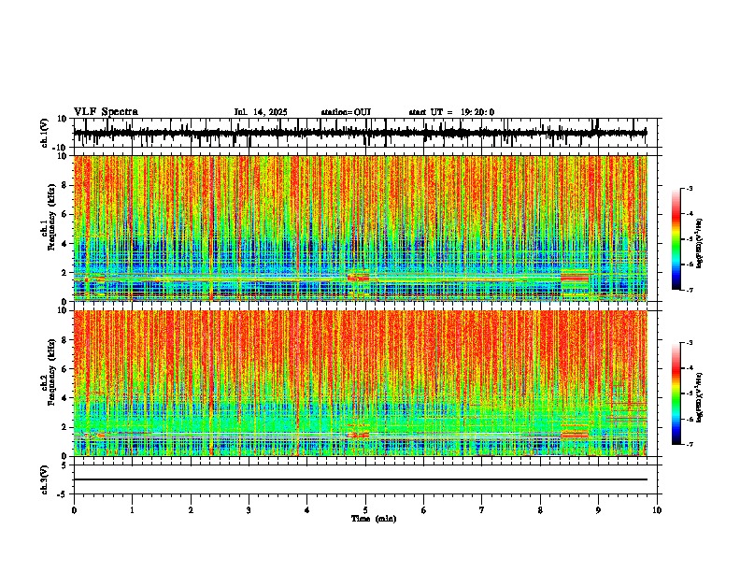Click the "6" kHz tick on ch.2 spectrogram axis
Viewport: 740px width, 572px height.
pos(64,369)
